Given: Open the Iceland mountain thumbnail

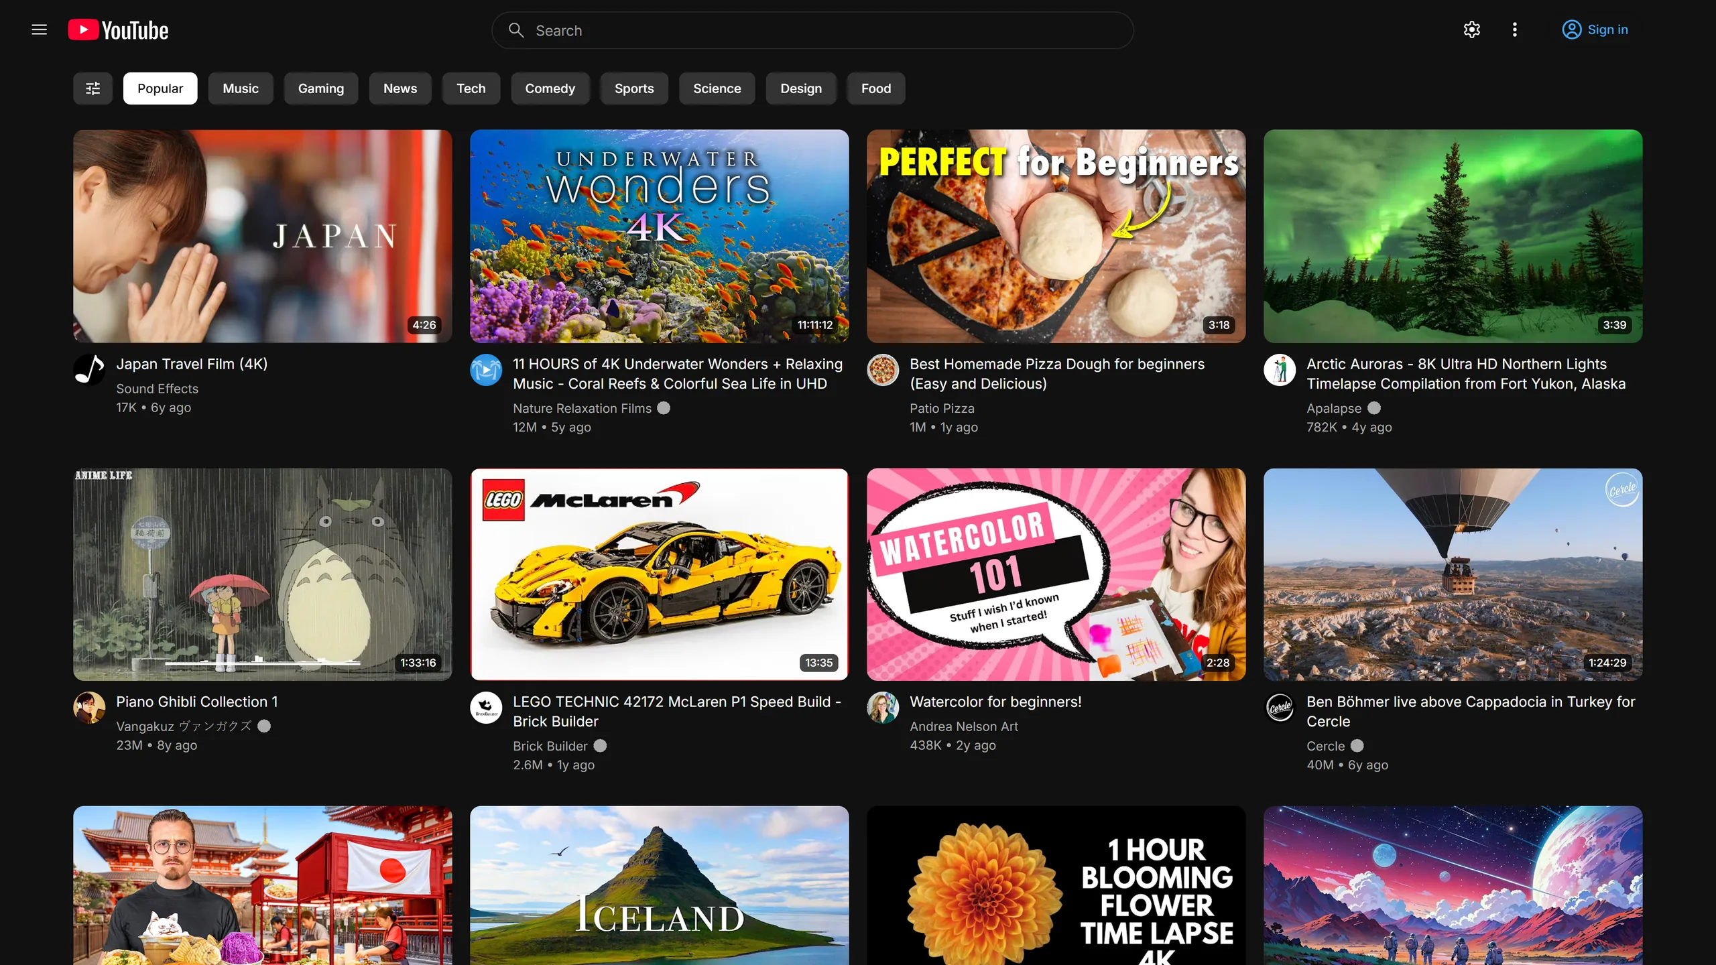Looking at the screenshot, I should [660, 885].
